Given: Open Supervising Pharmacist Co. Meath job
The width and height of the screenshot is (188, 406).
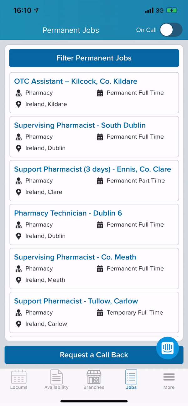Looking at the screenshot, I should tap(94, 269).
